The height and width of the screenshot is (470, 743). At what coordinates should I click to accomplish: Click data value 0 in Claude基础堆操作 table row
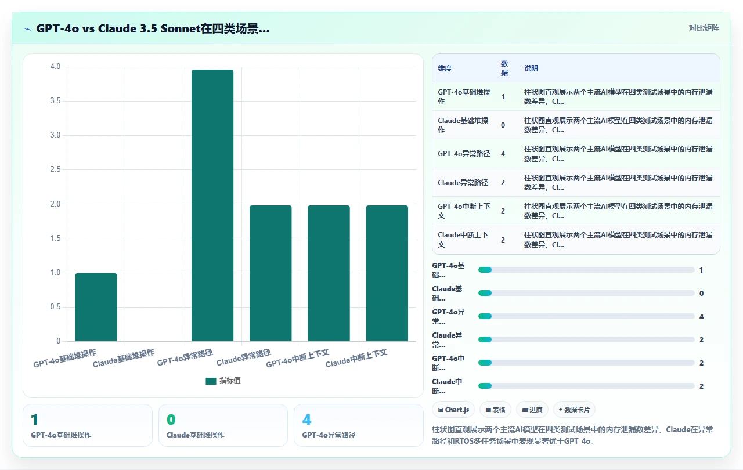pos(503,125)
